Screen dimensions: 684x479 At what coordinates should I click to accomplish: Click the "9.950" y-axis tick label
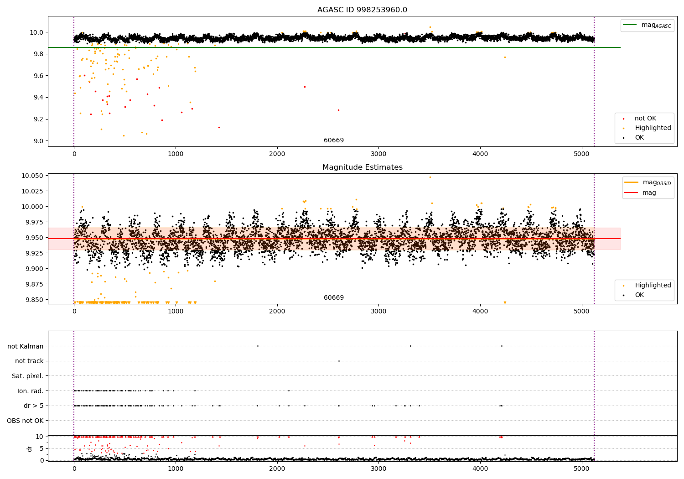35,238
